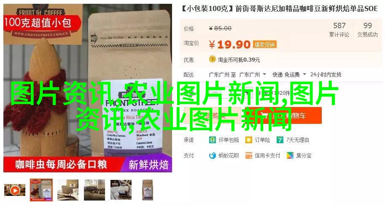Click the 集分宝 payment icon
This screenshot has width=385, height=206.
point(290,155)
